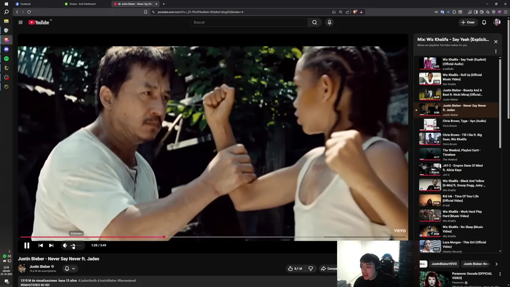Expand the subscription notification bell dropdown

[70, 269]
